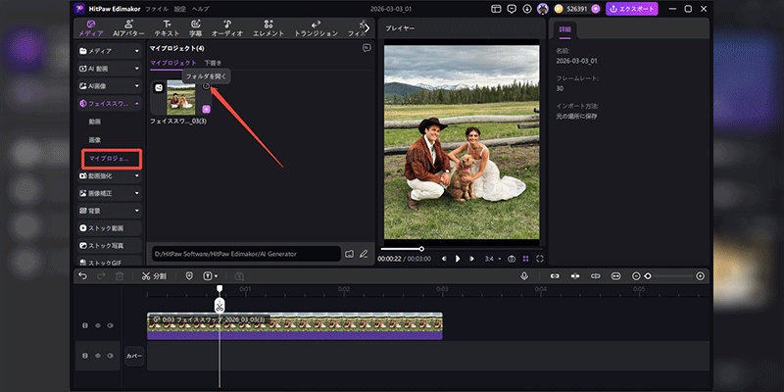Screen dimensions: 784x392
Task: Open the AI アバター tab in the top toolbar
Action: pos(129,27)
